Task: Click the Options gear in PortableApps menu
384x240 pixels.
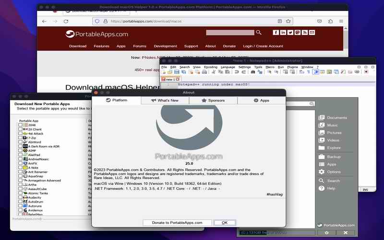Action: coord(334,172)
